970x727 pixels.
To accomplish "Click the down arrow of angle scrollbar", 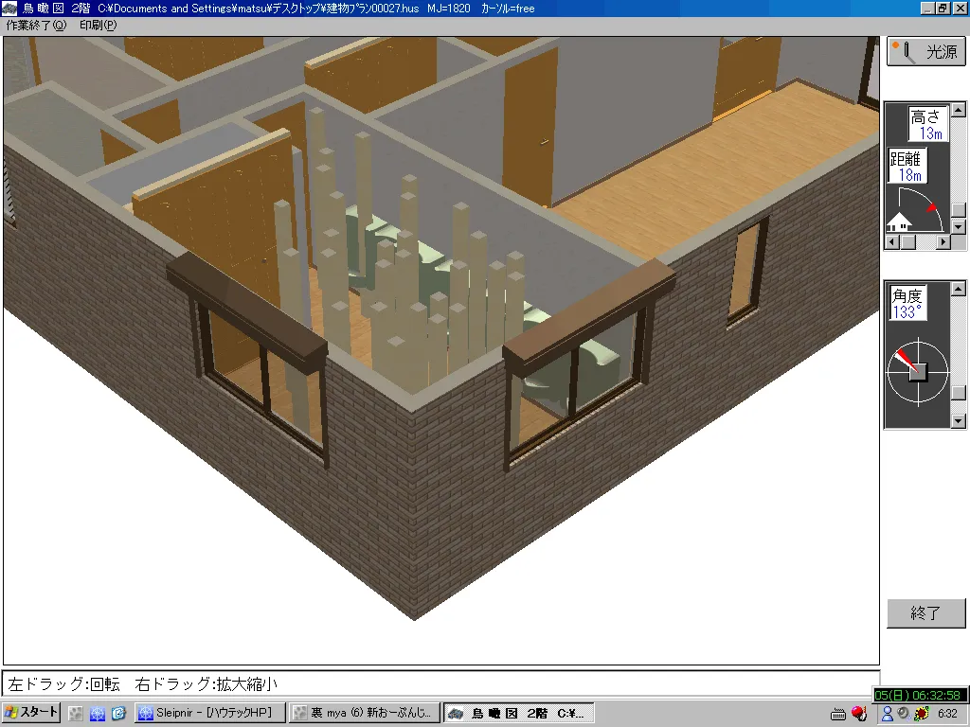I will click(x=959, y=421).
